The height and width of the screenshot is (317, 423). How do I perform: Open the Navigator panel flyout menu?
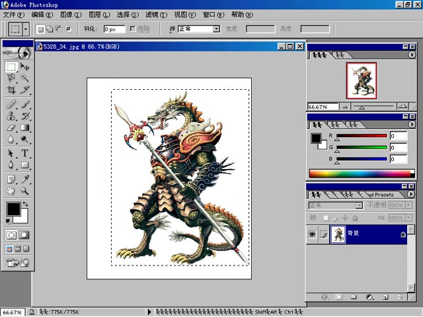pos(412,55)
